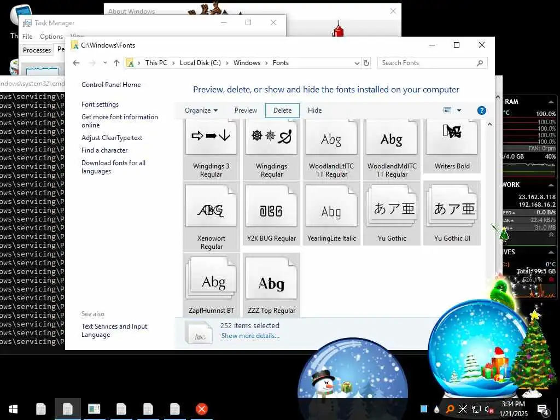The height and width of the screenshot is (420, 560).
Task: Open File menu in Task Manager
Action: (27, 37)
